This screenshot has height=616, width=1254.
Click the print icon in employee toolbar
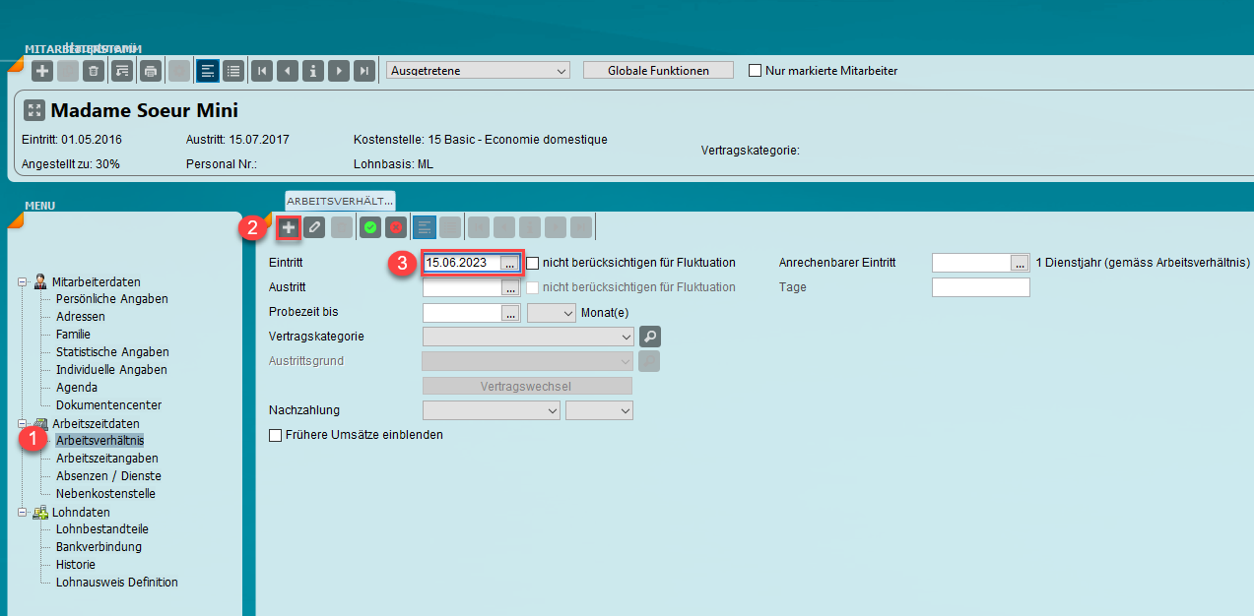pos(150,71)
